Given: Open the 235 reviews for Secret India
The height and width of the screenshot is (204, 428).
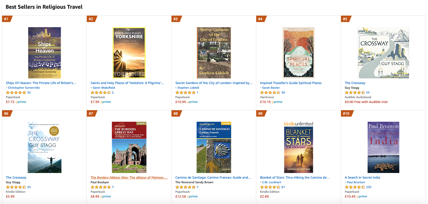Looking at the screenshot, I should (x=369, y=187).
